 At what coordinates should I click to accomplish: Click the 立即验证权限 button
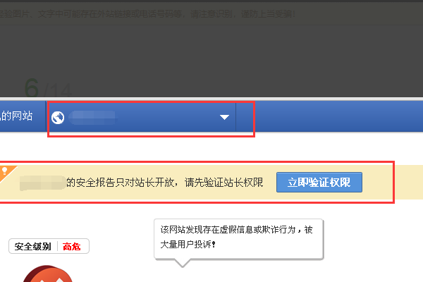click(x=319, y=182)
